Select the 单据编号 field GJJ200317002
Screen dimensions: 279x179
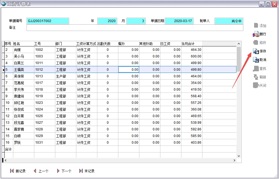(x=48, y=21)
